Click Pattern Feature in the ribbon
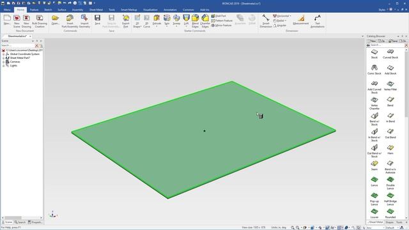Screen dimensions: 409x230 pos(222,20)
